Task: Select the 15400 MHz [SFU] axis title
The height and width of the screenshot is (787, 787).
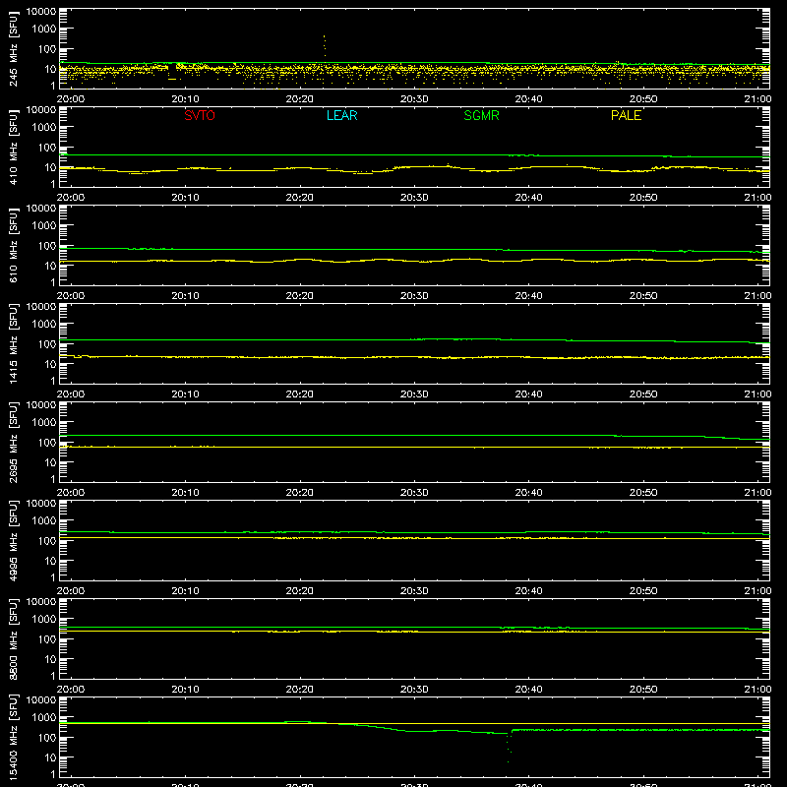Action: click(x=14, y=737)
